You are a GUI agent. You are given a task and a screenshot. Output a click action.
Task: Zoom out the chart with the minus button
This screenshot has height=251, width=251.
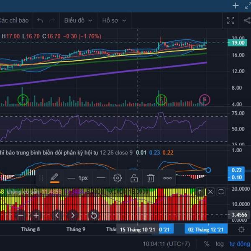(x=21, y=215)
